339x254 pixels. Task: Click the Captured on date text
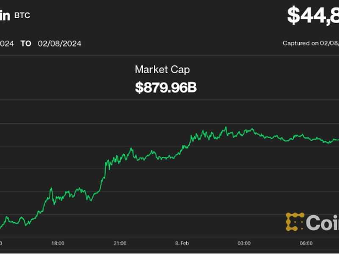pos(311,43)
